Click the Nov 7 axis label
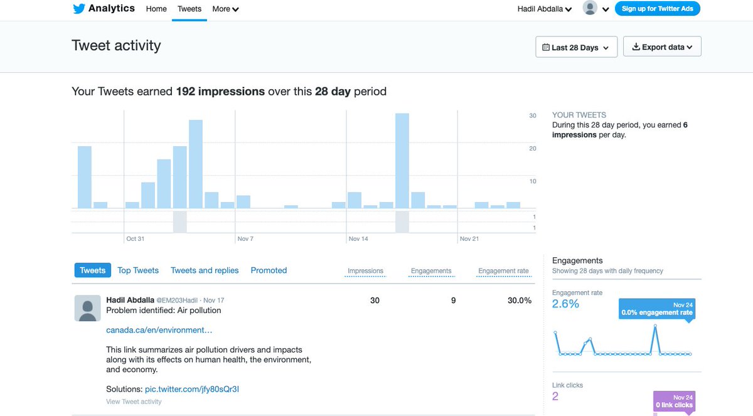 (x=245, y=239)
